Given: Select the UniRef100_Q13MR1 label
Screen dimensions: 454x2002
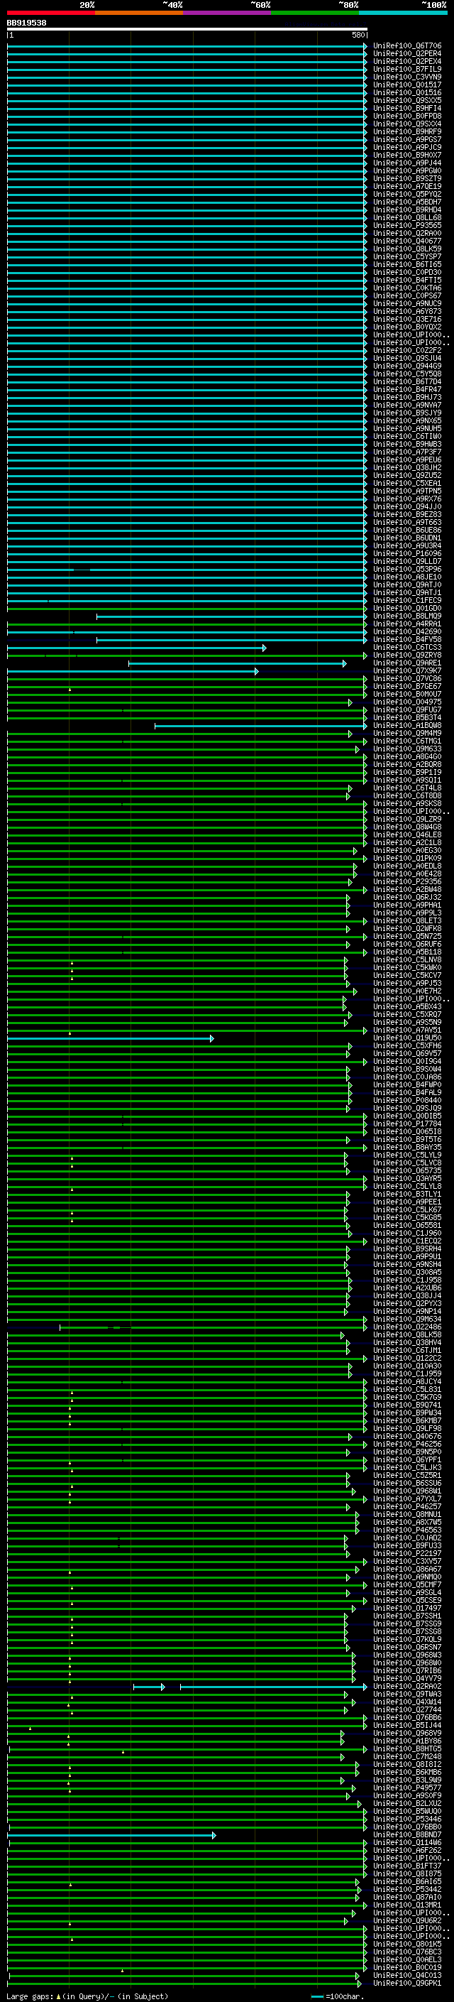Looking at the screenshot, I should point(407,1905).
